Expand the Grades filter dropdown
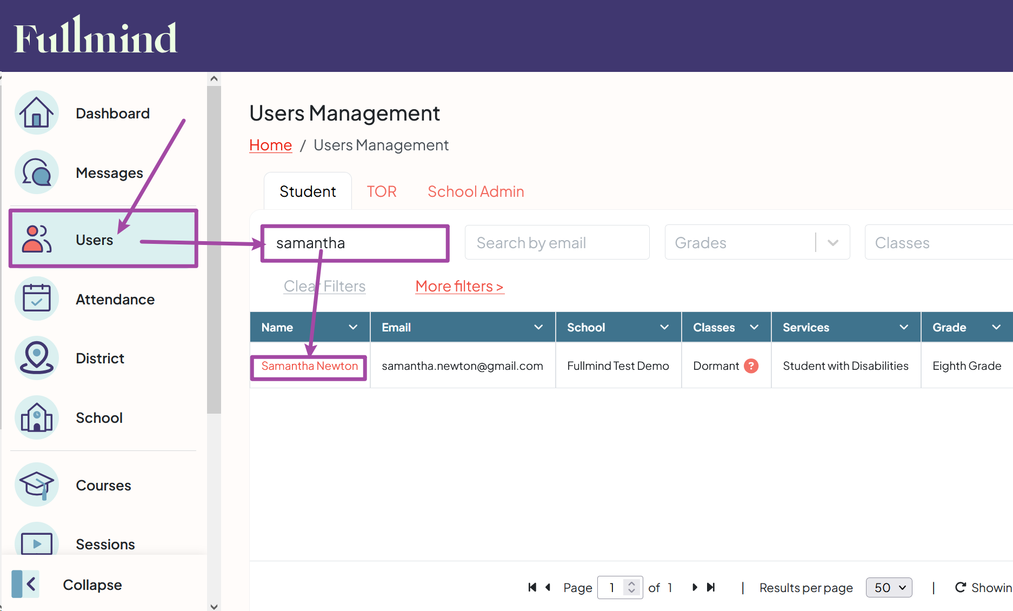1013x611 pixels. 832,243
